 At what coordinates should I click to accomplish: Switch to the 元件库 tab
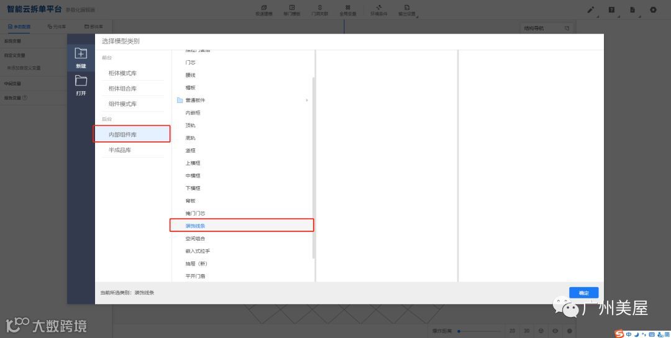(57, 27)
